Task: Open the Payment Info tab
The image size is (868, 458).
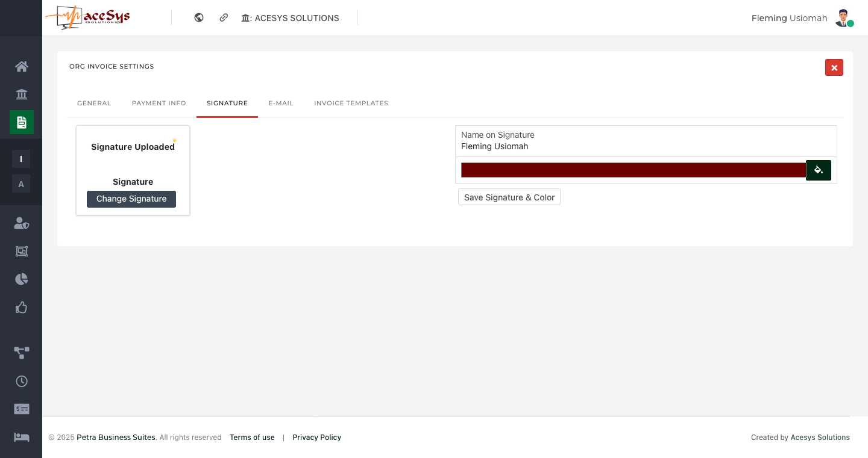Action: point(159,104)
